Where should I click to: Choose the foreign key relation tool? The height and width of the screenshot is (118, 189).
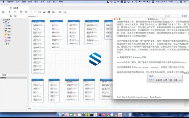click(30, 12)
